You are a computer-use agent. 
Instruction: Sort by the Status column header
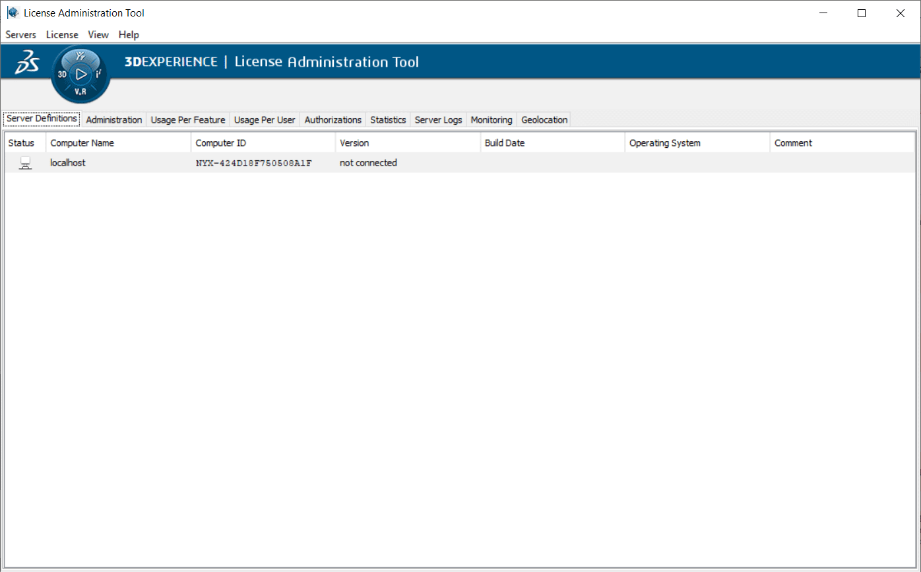point(25,143)
